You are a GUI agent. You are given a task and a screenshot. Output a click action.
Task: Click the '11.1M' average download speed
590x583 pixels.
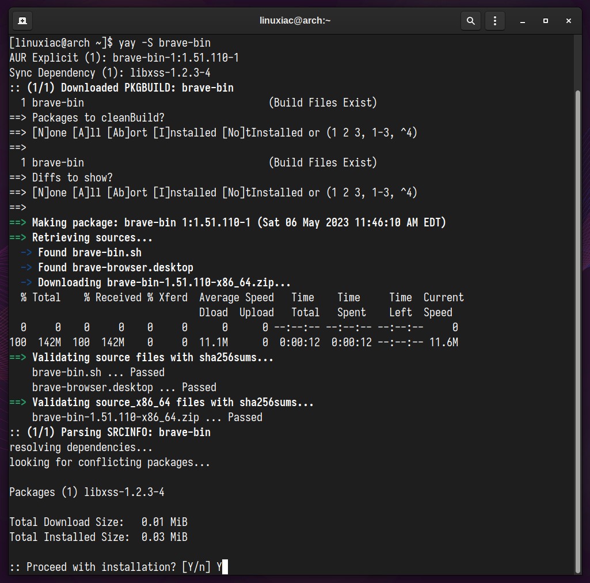(214, 342)
